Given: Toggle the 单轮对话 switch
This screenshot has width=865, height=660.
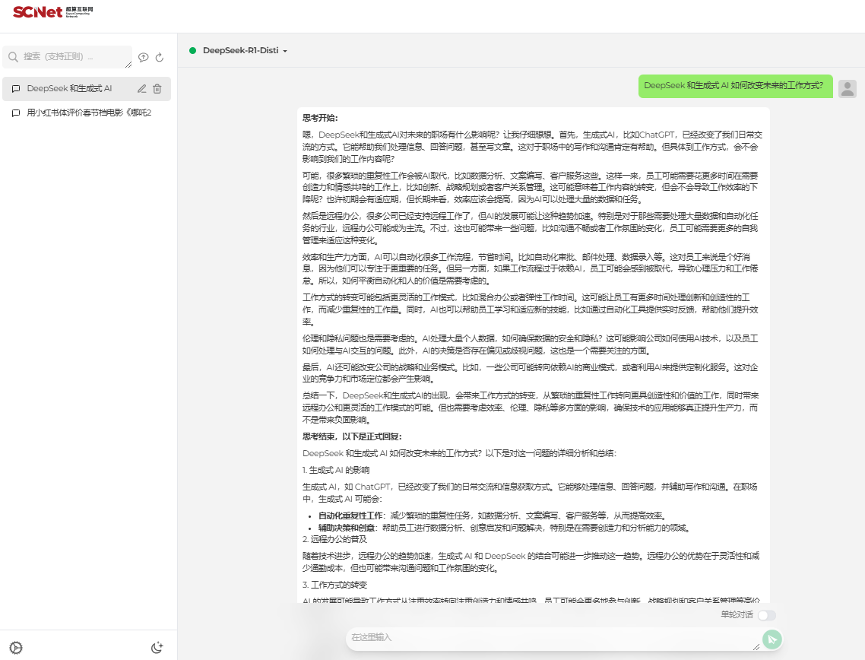Looking at the screenshot, I should (x=766, y=615).
